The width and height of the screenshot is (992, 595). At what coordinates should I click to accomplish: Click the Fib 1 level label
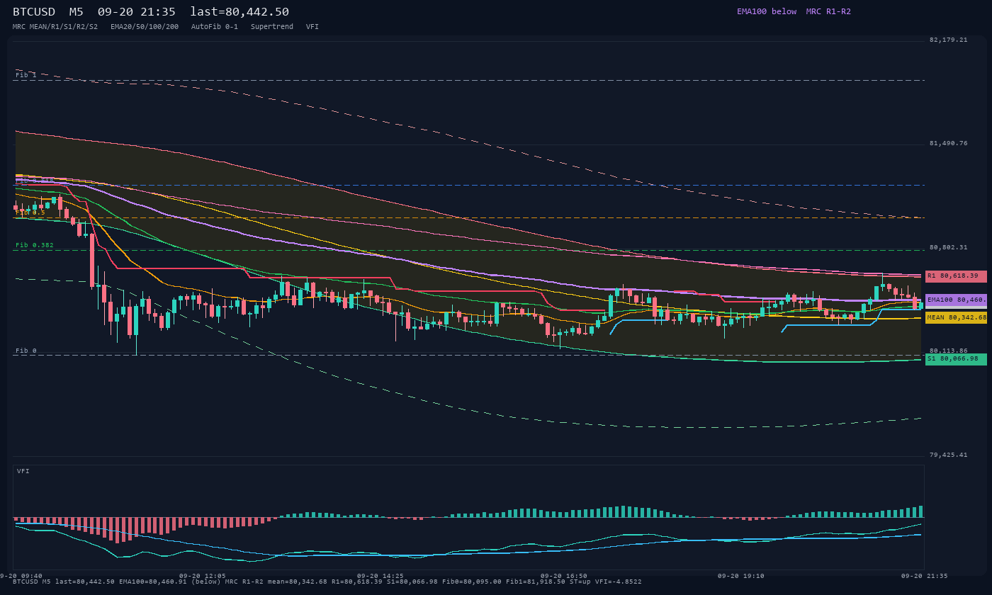pos(26,75)
